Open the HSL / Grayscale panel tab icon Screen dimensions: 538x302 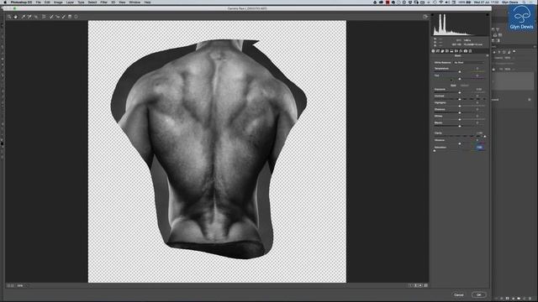(x=447, y=51)
